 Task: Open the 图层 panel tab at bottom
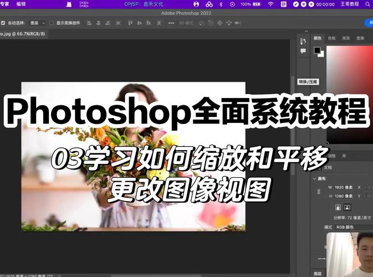pos(318,274)
